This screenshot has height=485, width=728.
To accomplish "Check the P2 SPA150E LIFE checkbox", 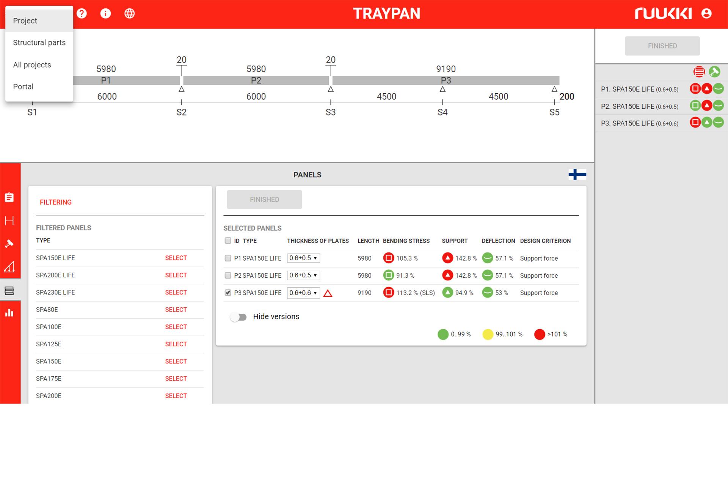I will (228, 275).
